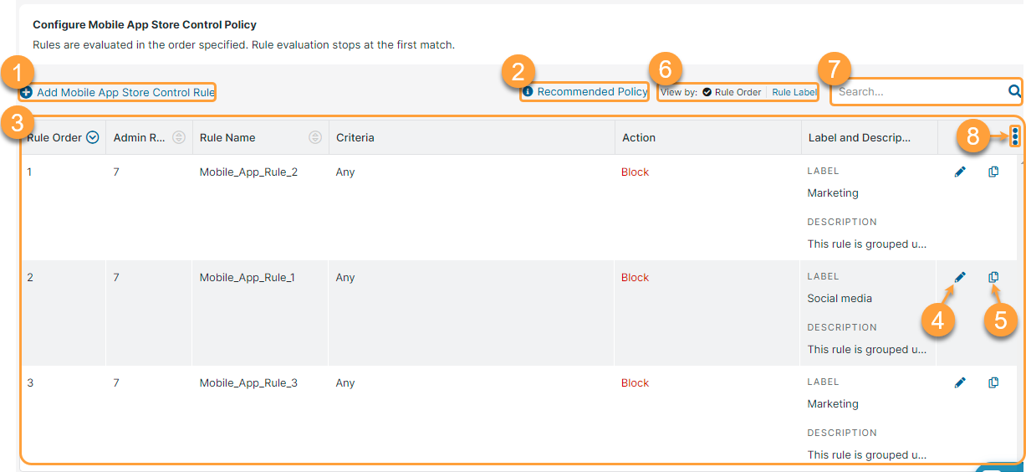Screen dimensions: 1026x472
Task: Open the table column options menu (three dots)
Action: 1014,136
